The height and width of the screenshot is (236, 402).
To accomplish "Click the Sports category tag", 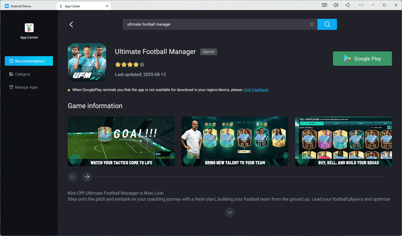I will tap(209, 52).
